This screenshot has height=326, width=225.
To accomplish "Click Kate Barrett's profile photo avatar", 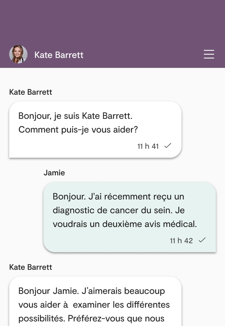I will [x=18, y=55].
